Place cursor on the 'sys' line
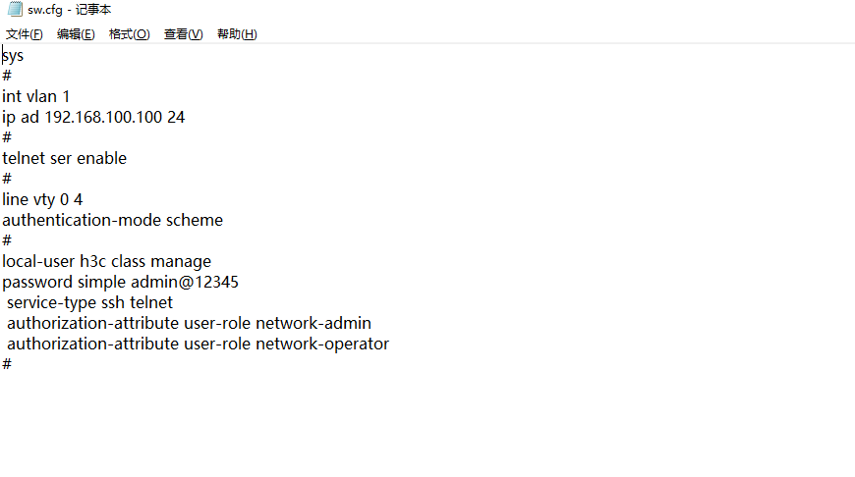The height and width of the screenshot is (477, 855). tap(13, 56)
